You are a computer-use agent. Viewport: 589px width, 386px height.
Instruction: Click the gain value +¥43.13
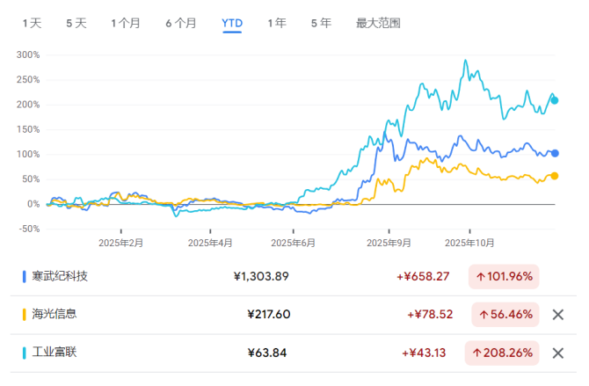click(424, 353)
